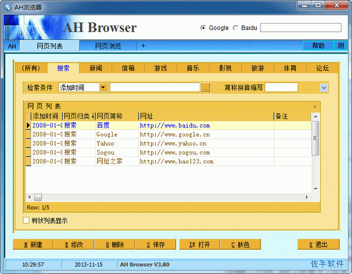Click the http://www.baidu.com URL cell
The width and height of the screenshot is (352, 274).
(206, 125)
